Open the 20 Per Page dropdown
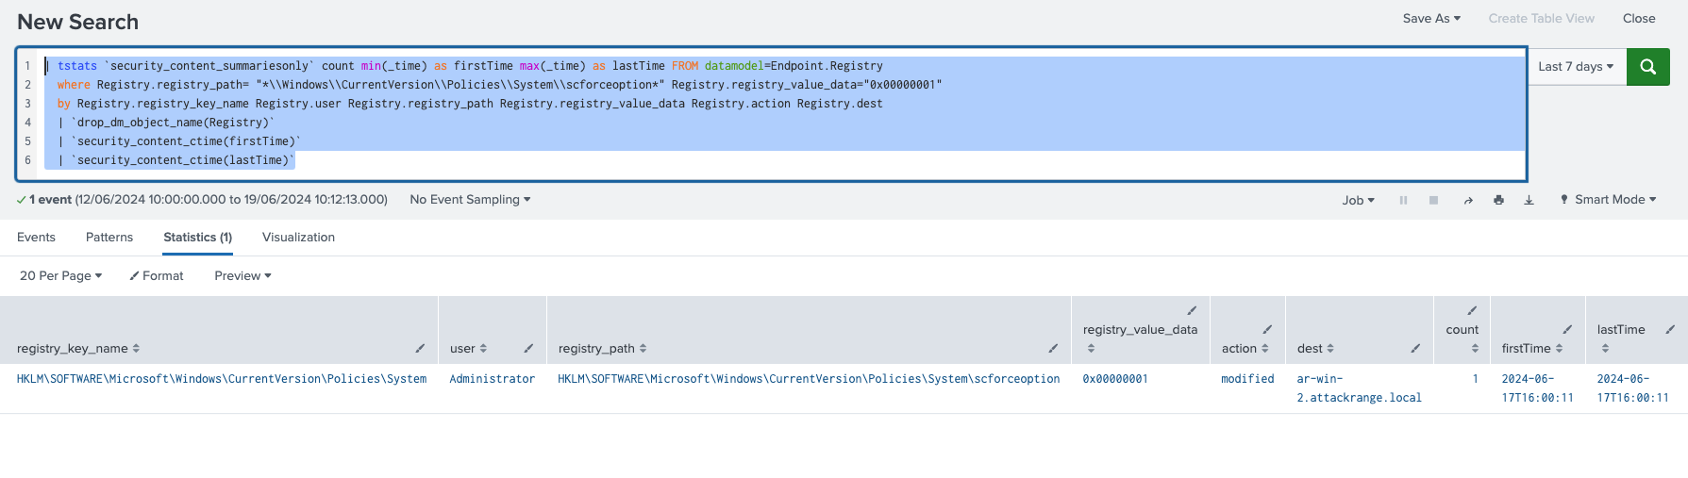Screen dimensions: 1688x478 [x=60, y=276]
